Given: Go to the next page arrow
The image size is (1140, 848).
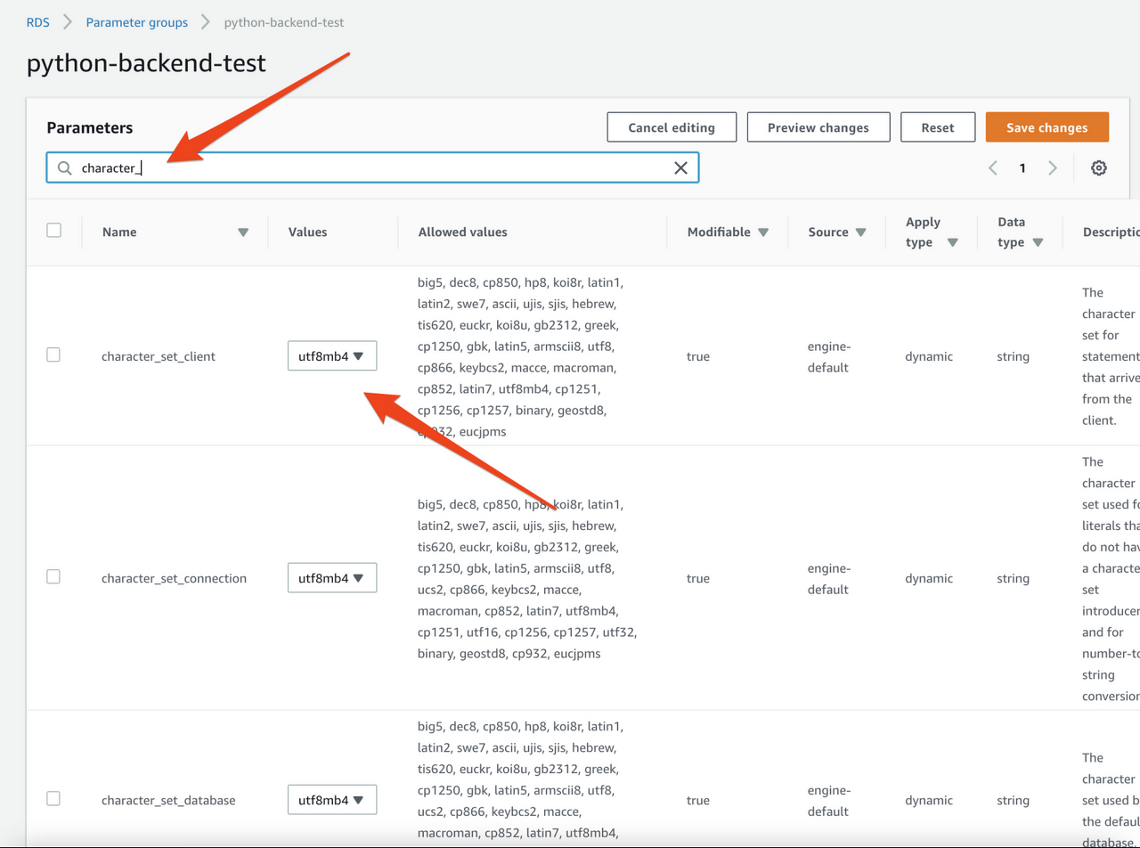Looking at the screenshot, I should tap(1053, 167).
